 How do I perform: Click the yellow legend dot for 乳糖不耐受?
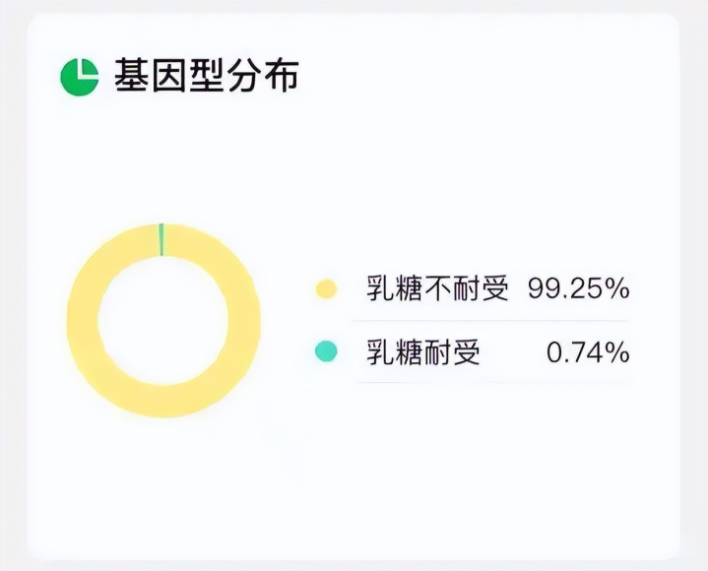point(326,289)
